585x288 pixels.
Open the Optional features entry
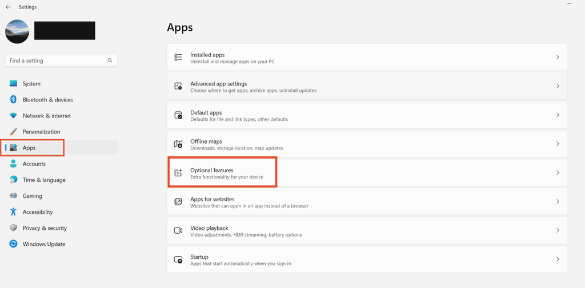pos(211,173)
